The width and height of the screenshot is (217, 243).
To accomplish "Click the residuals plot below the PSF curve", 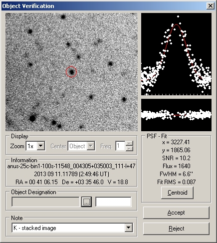I will [176, 115].
